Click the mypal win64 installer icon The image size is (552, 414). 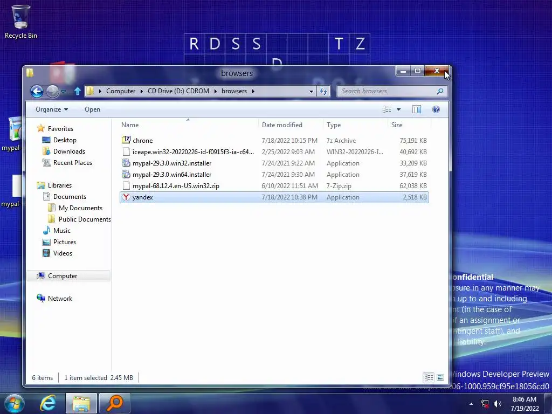point(126,174)
